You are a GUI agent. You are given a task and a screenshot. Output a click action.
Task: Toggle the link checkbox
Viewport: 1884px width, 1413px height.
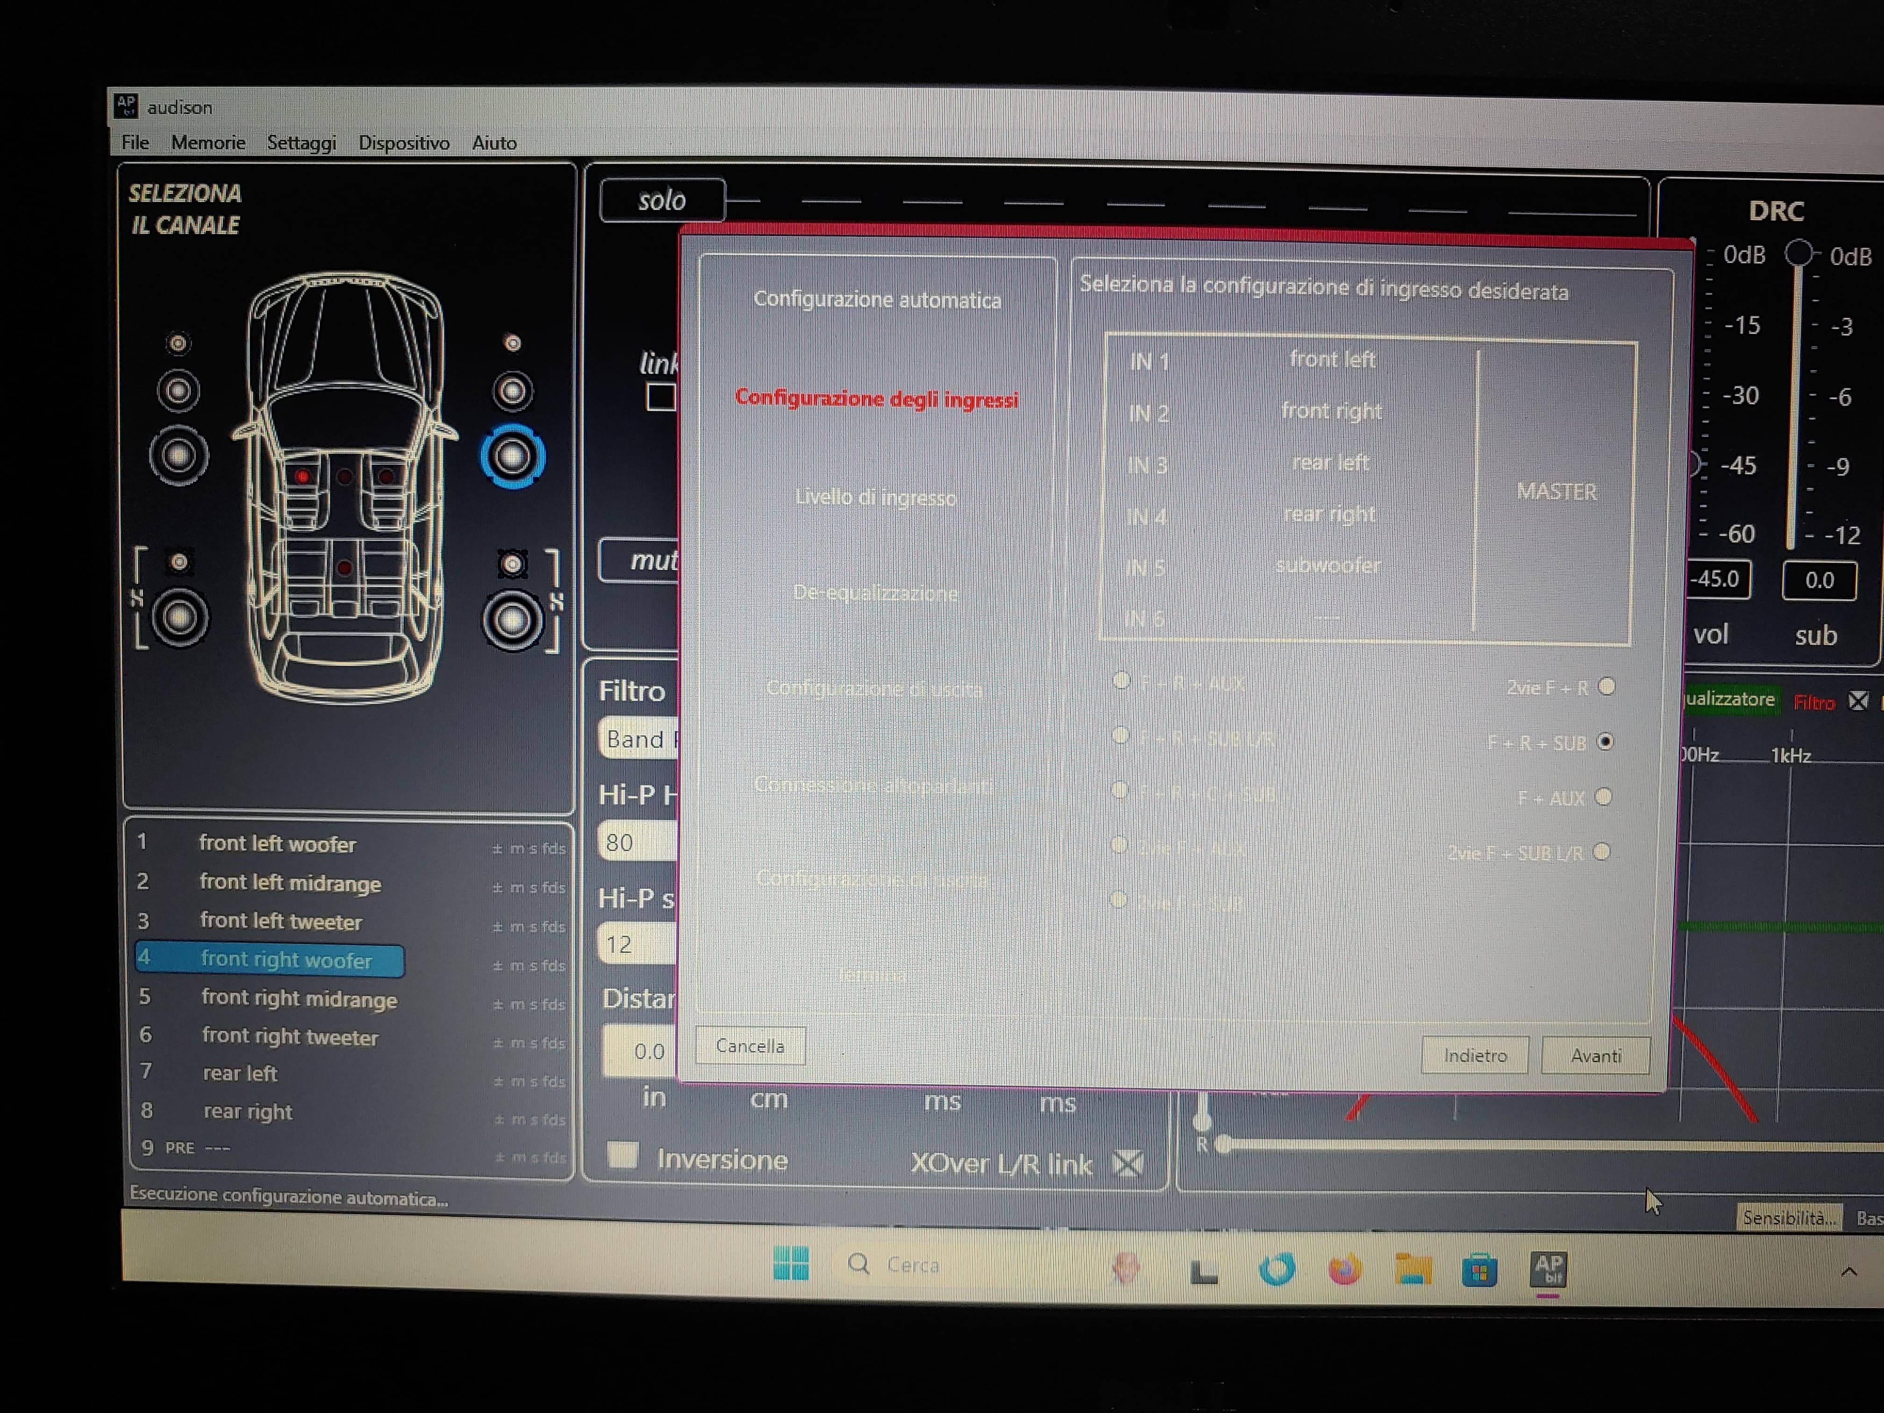tap(661, 397)
